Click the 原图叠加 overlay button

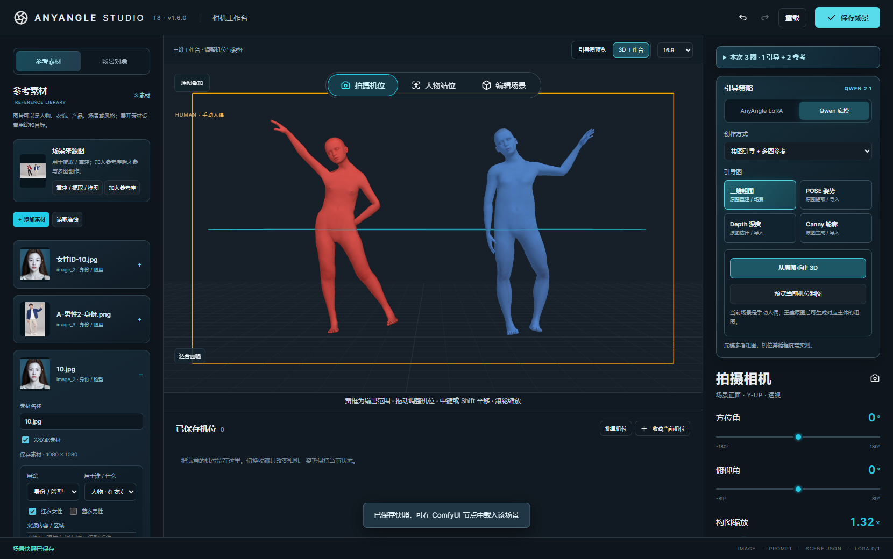coord(192,83)
